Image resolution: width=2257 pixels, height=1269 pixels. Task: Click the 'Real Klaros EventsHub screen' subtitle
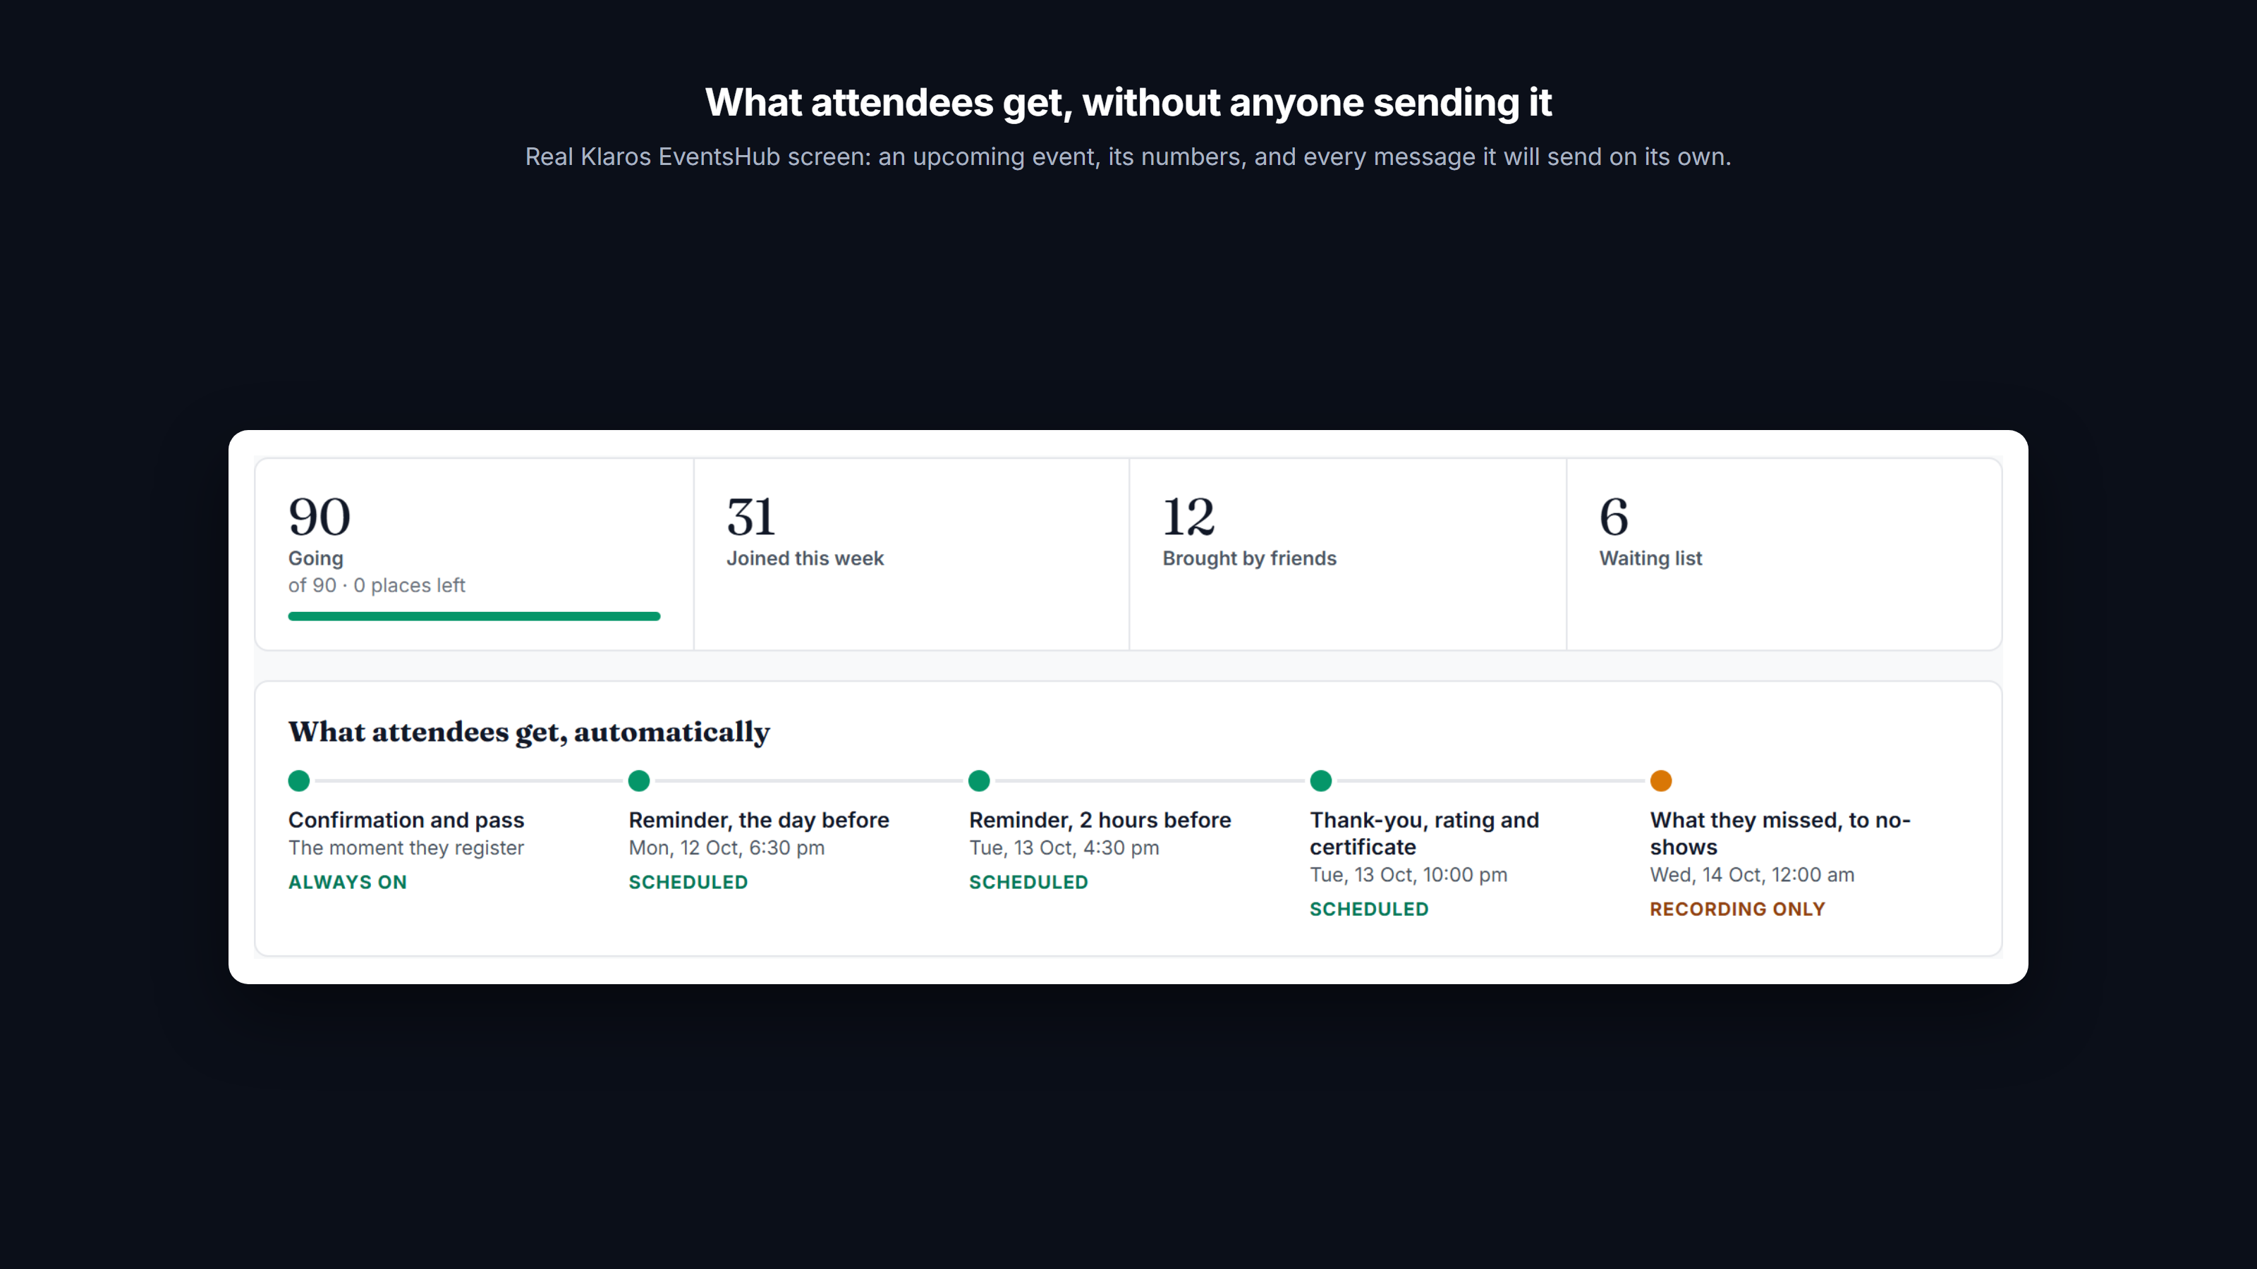pos(1128,158)
